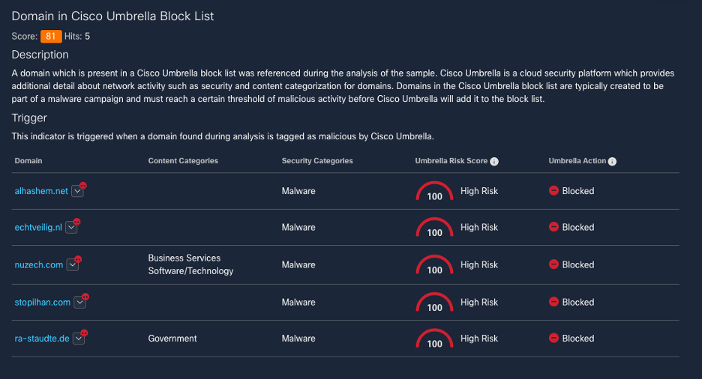Follow the echtveilig.nl domain link
Image resolution: width=702 pixels, height=379 pixels.
pos(39,227)
